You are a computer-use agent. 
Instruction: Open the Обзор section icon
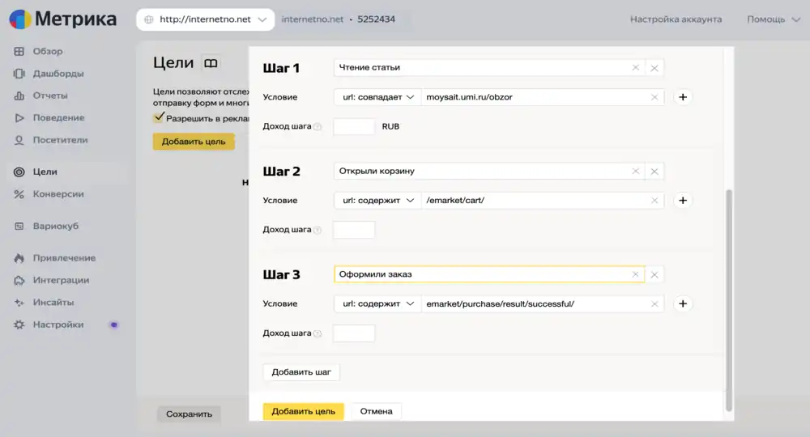pyautogui.click(x=19, y=51)
